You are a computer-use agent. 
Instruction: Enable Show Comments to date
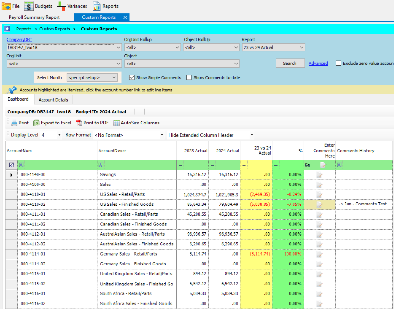pyautogui.click(x=189, y=77)
